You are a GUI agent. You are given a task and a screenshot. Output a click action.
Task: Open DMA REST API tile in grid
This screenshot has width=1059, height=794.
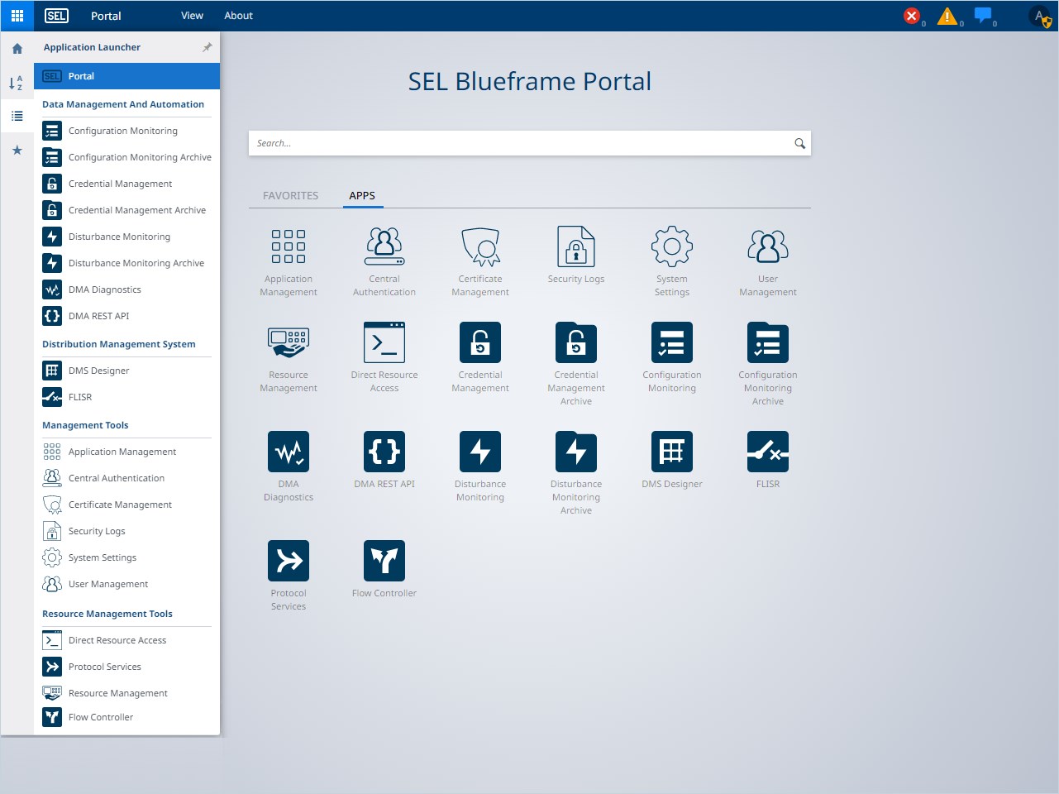pyautogui.click(x=384, y=460)
